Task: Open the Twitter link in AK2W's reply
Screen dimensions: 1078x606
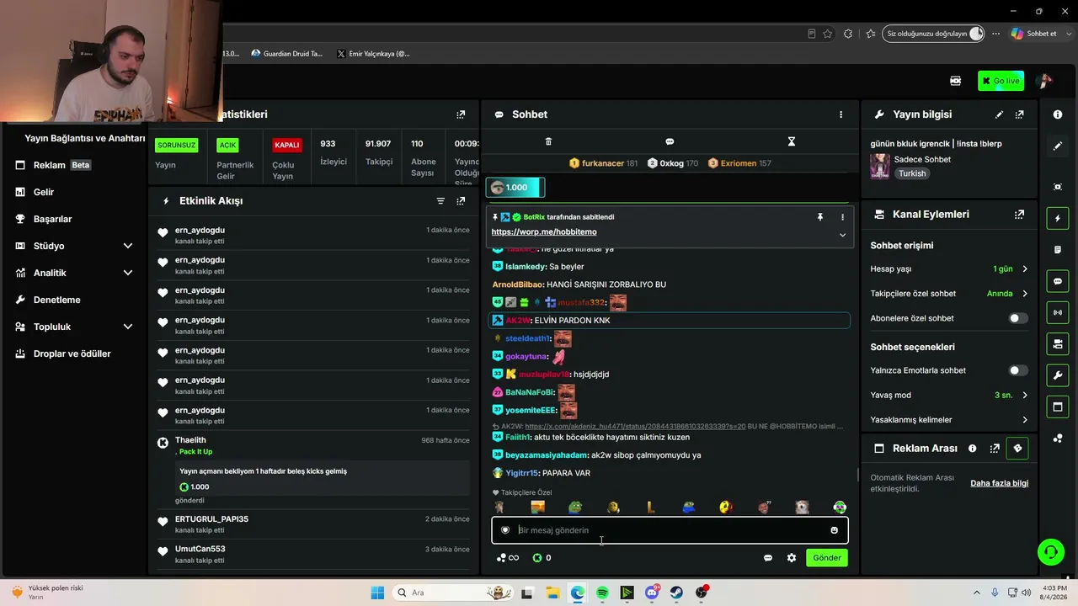Action: [x=635, y=427]
